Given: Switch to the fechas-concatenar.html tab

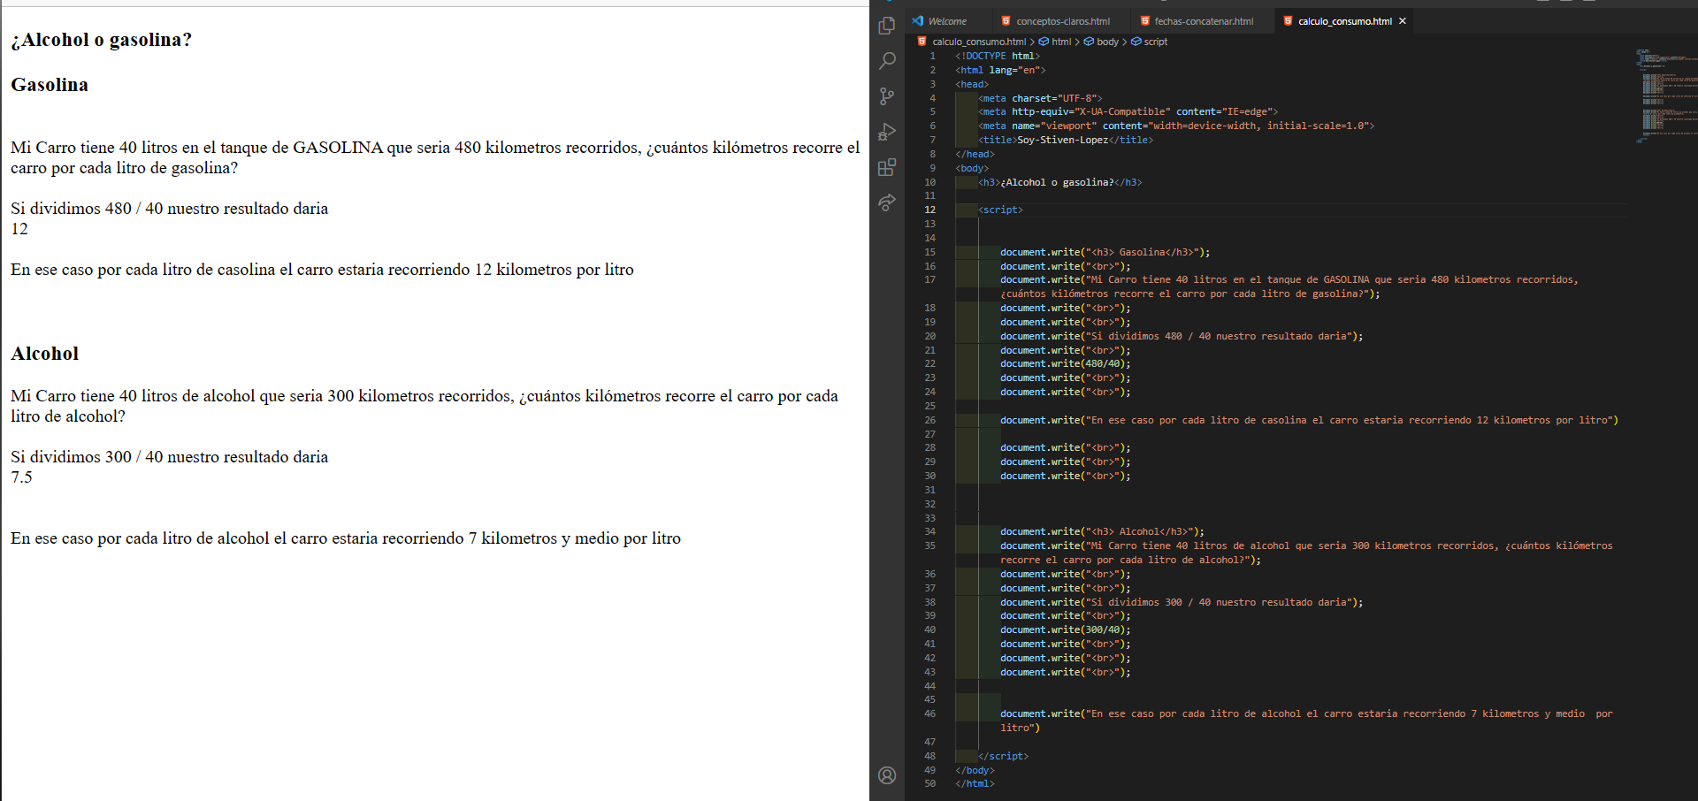Looking at the screenshot, I should [x=1203, y=21].
